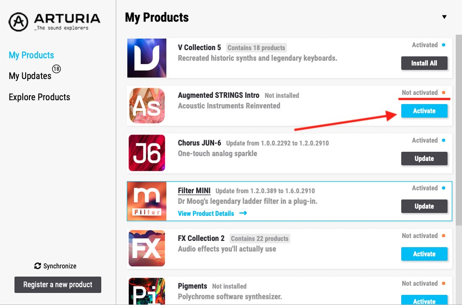Viewport: 462px width, 305px height.
Task: Select the Pigments title text
Action: [192, 286]
